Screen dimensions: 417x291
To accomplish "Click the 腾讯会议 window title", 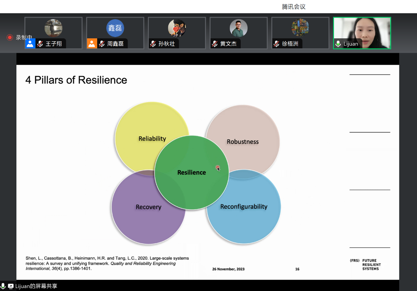I will tap(293, 7).
